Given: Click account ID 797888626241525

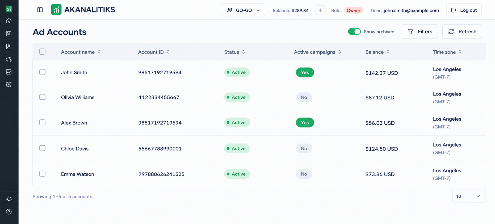Looking at the screenshot, I should [x=161, y=174].
